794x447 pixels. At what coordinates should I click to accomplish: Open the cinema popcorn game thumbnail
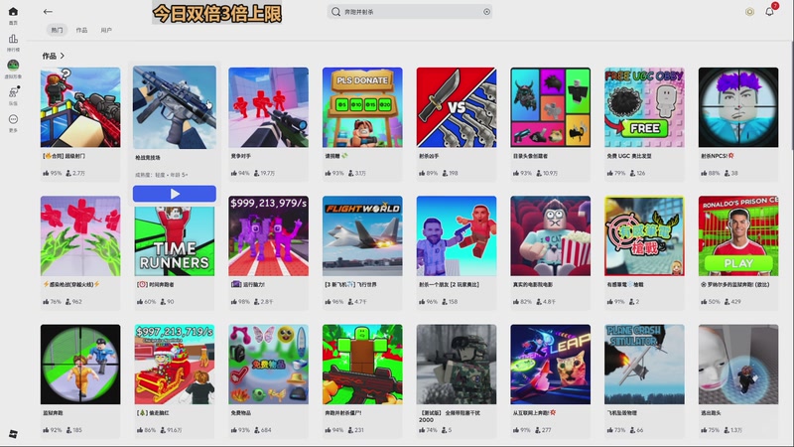551,236
